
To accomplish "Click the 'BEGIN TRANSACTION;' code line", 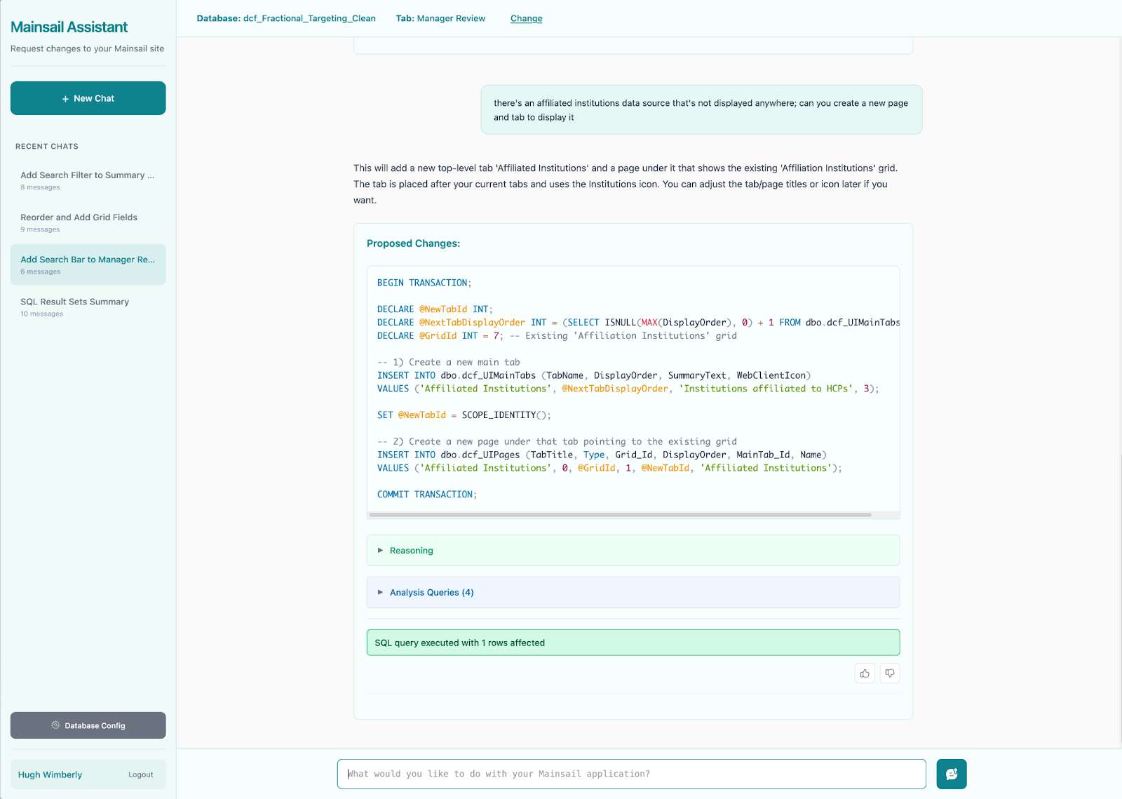I will point(424,283).
